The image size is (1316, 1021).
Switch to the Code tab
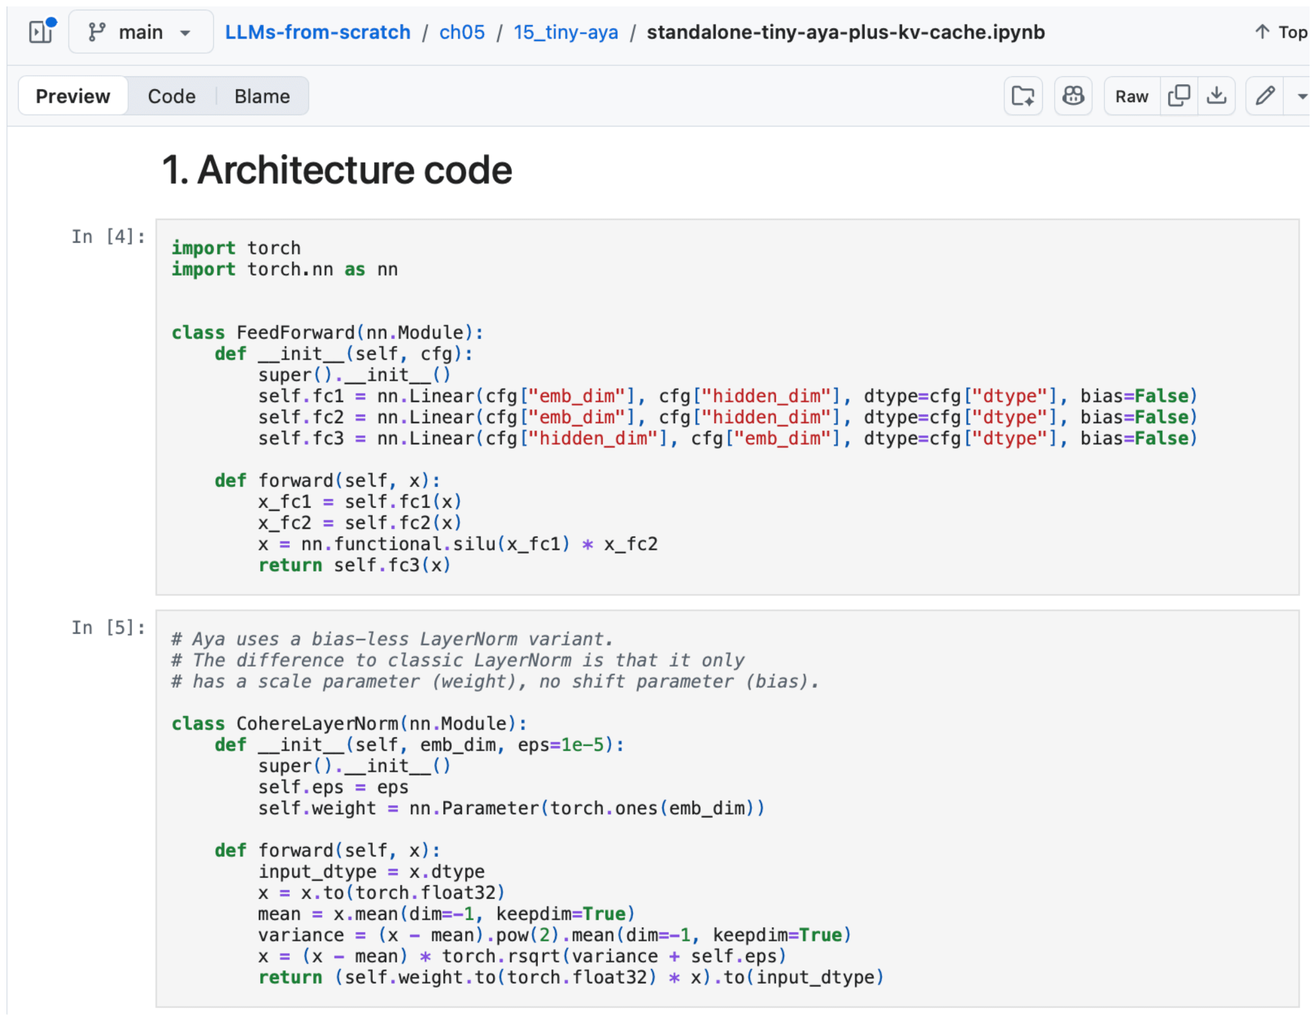(172, 96)
